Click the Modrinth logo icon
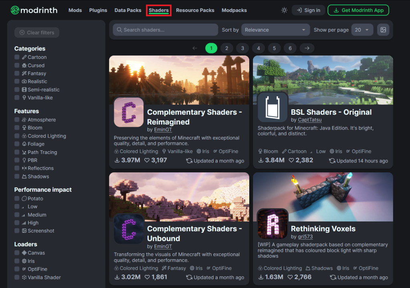Screen dimensions: 410x288 pos(15,10)
